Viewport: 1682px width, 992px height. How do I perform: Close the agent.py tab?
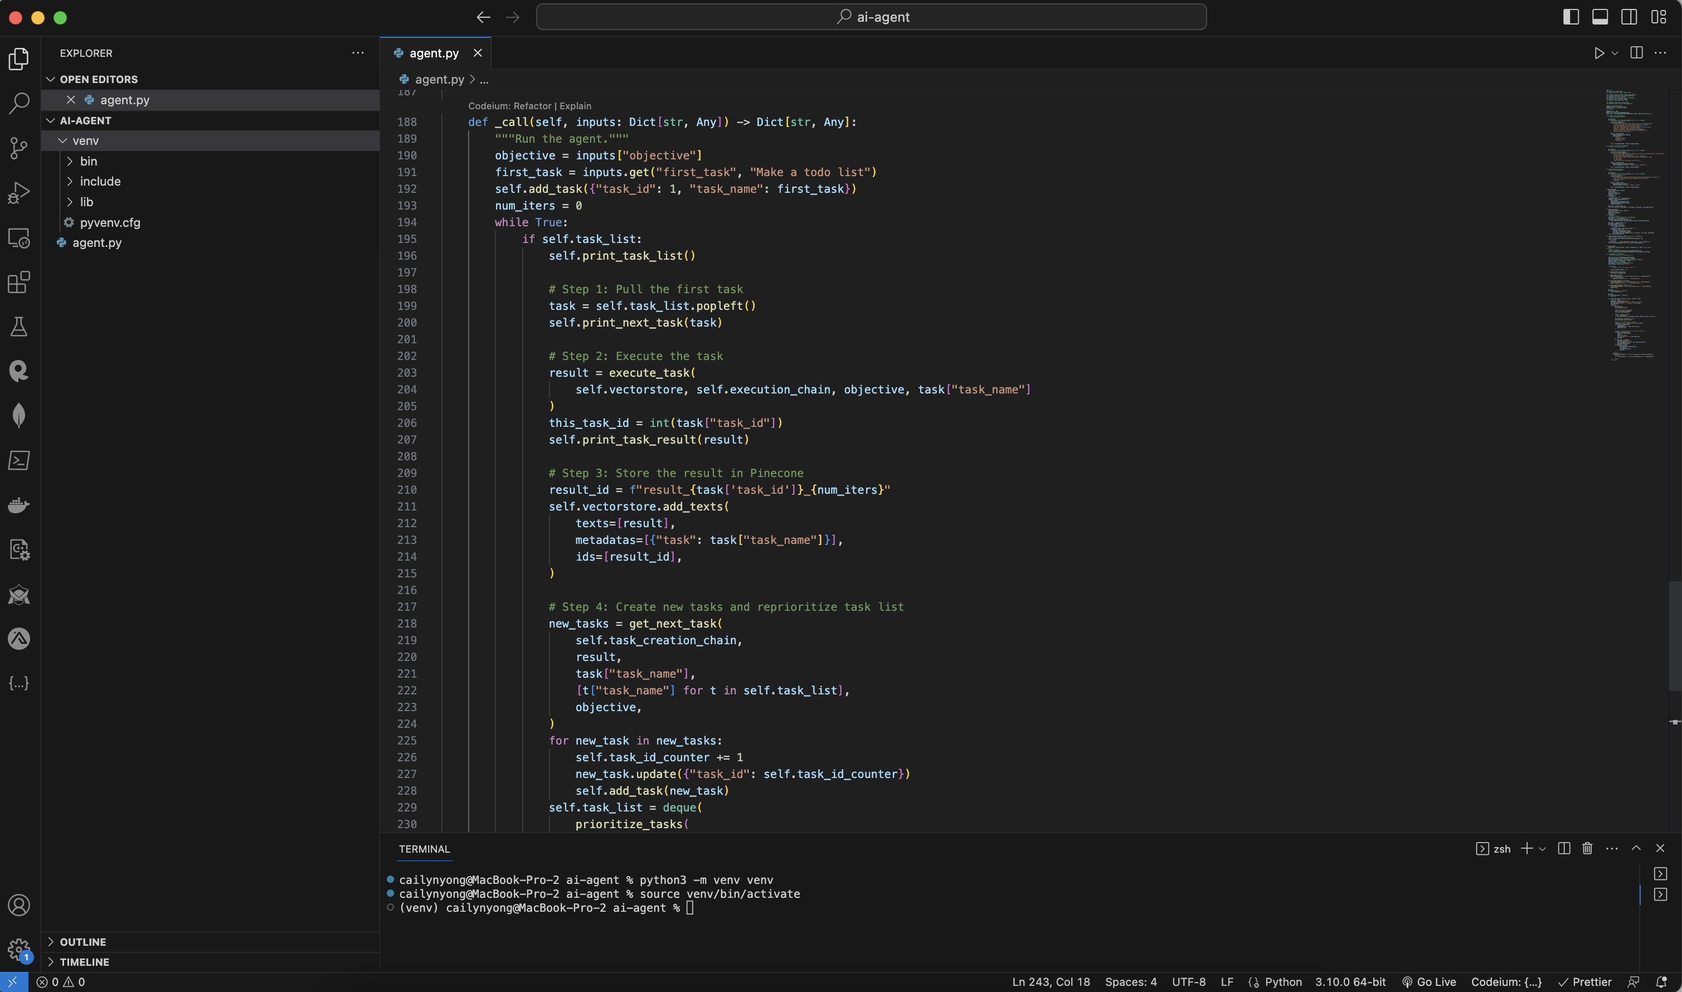coord(477,53)
